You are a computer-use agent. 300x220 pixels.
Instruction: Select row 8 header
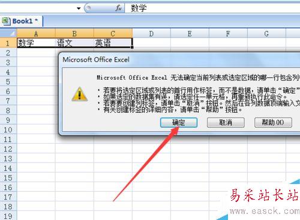tap(8, 110)
